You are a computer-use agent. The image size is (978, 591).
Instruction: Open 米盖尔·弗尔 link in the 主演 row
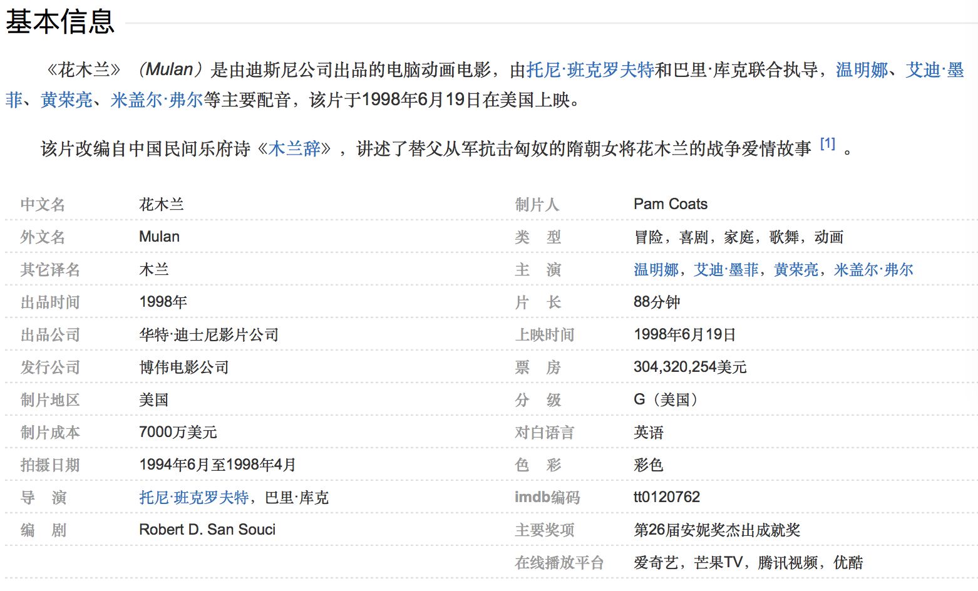pos(873,270)
